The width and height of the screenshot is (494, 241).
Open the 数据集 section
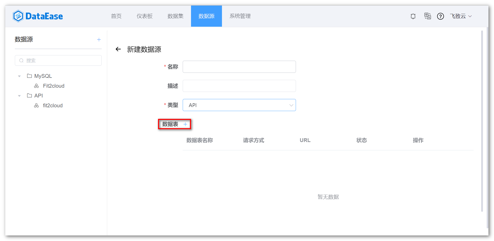tap(175, 16)
